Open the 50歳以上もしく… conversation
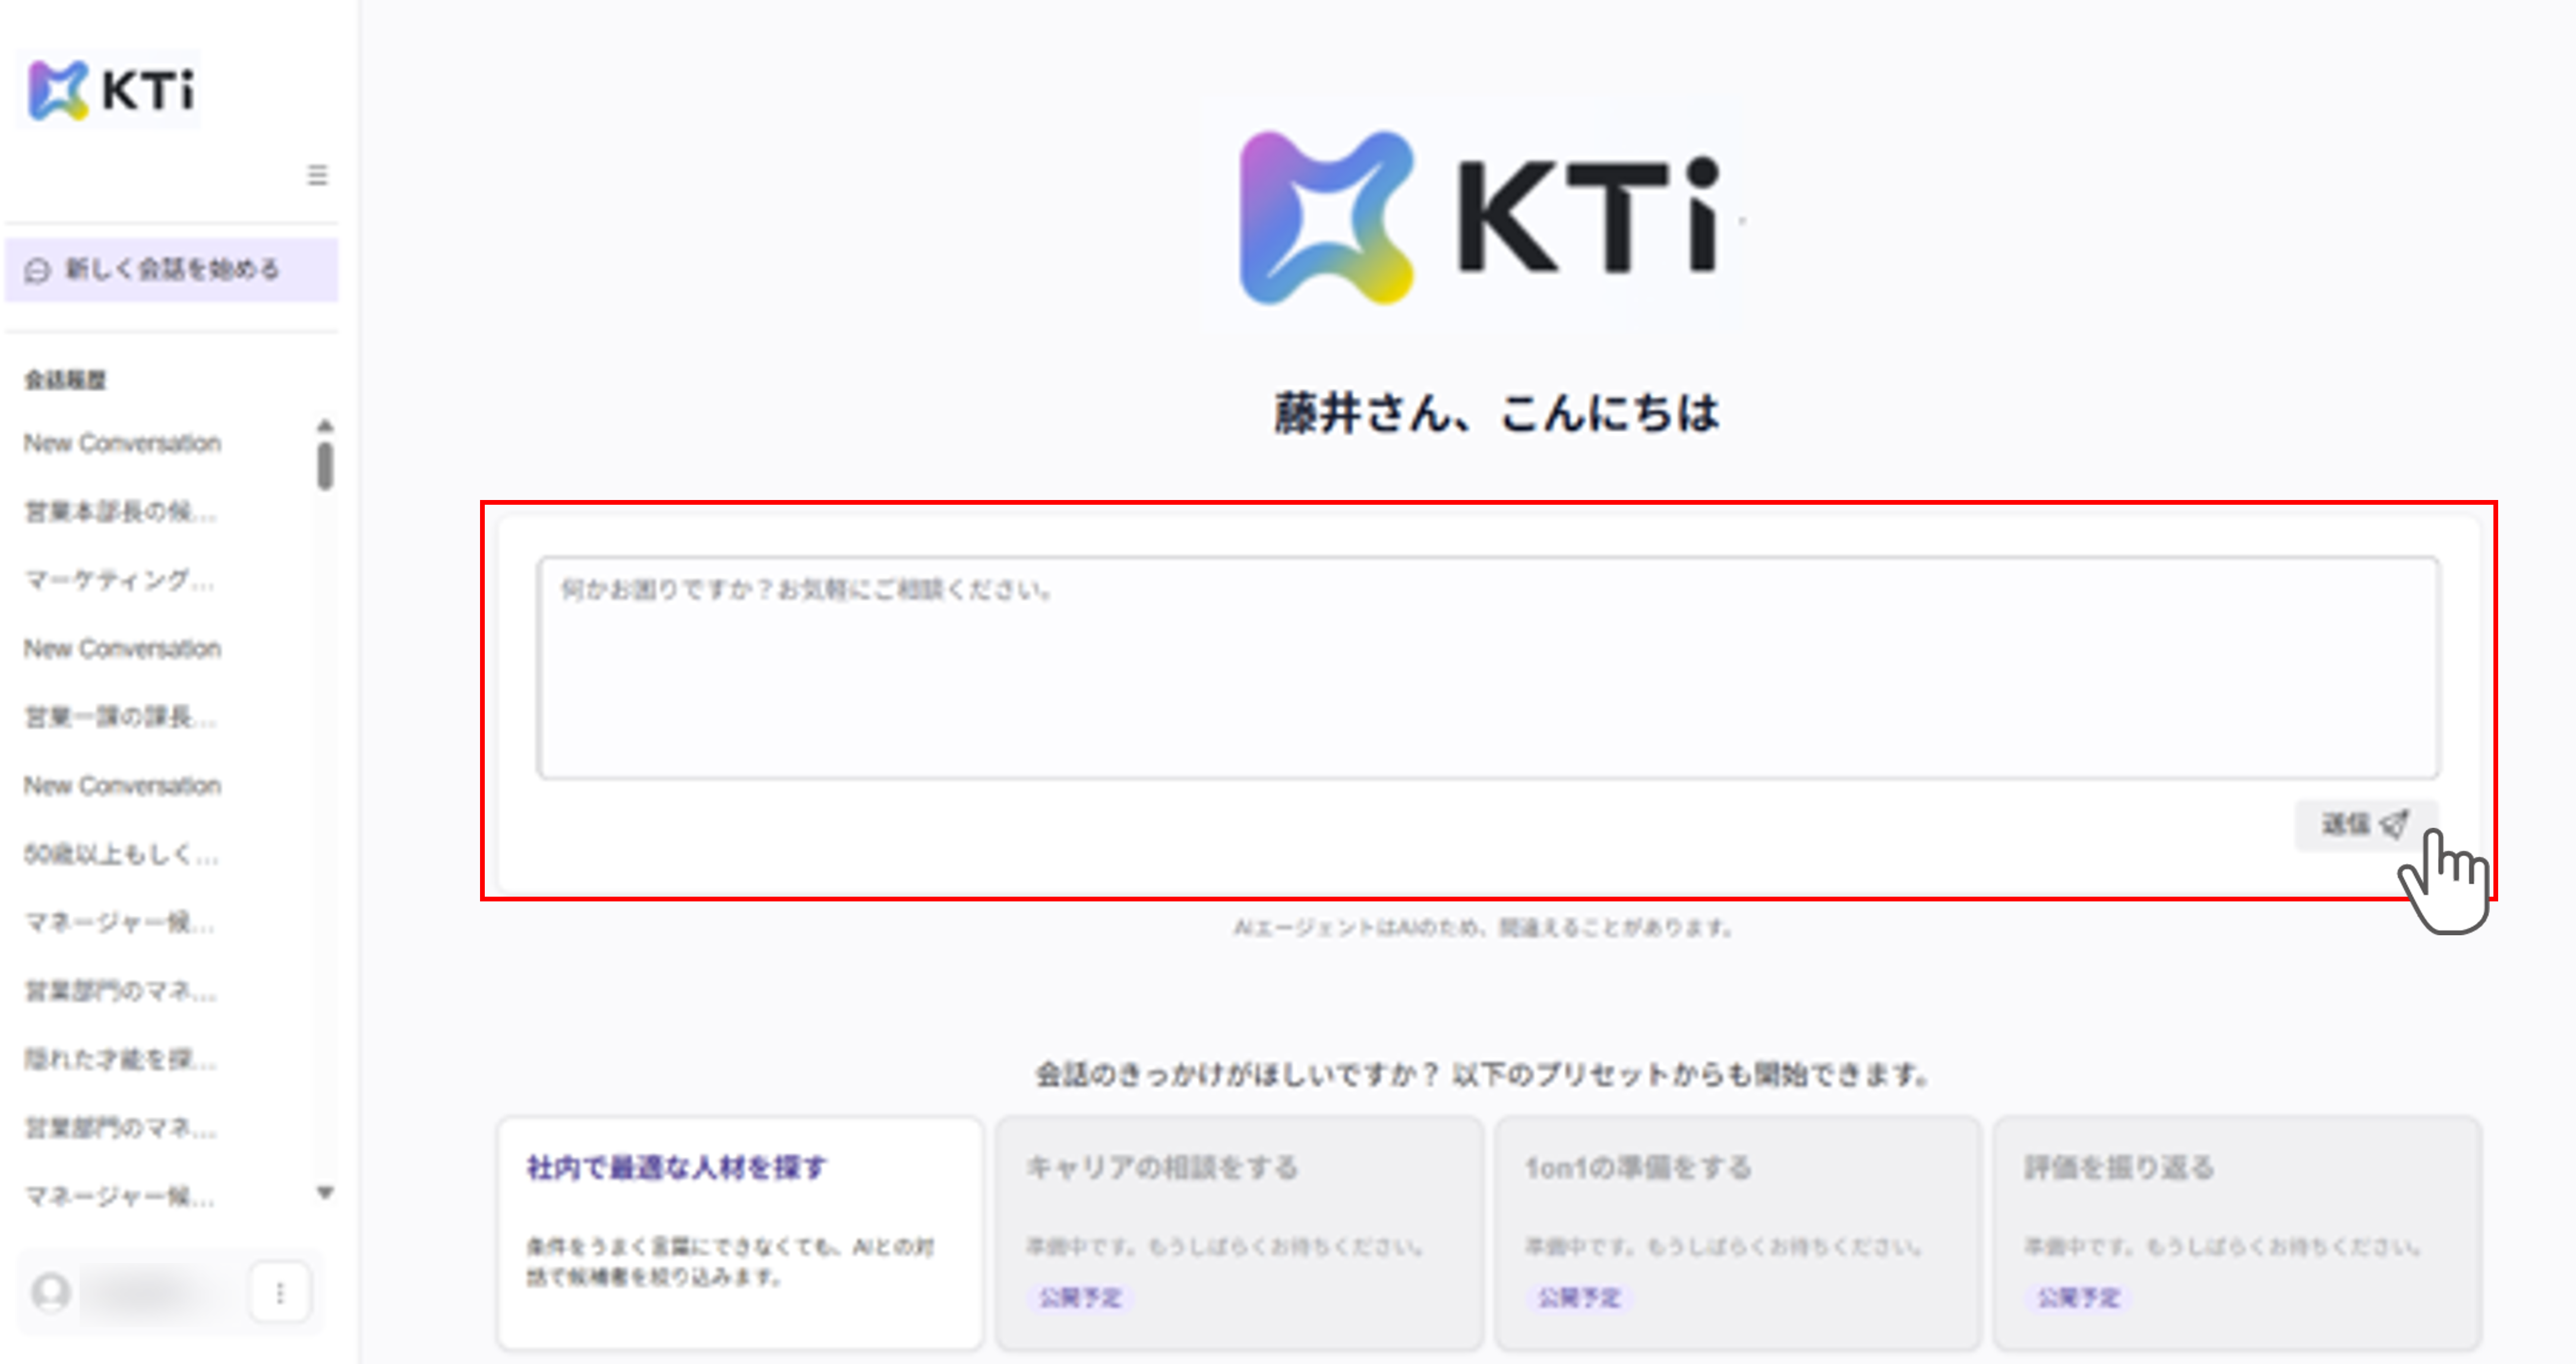This screenshot has height=1364, width=2576. [x=120, y=853]
